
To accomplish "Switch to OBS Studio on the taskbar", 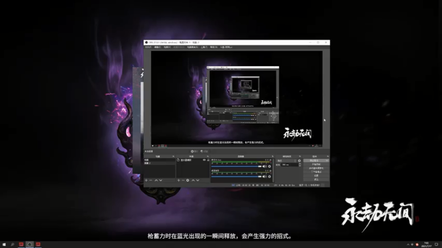I will (30, 245).
